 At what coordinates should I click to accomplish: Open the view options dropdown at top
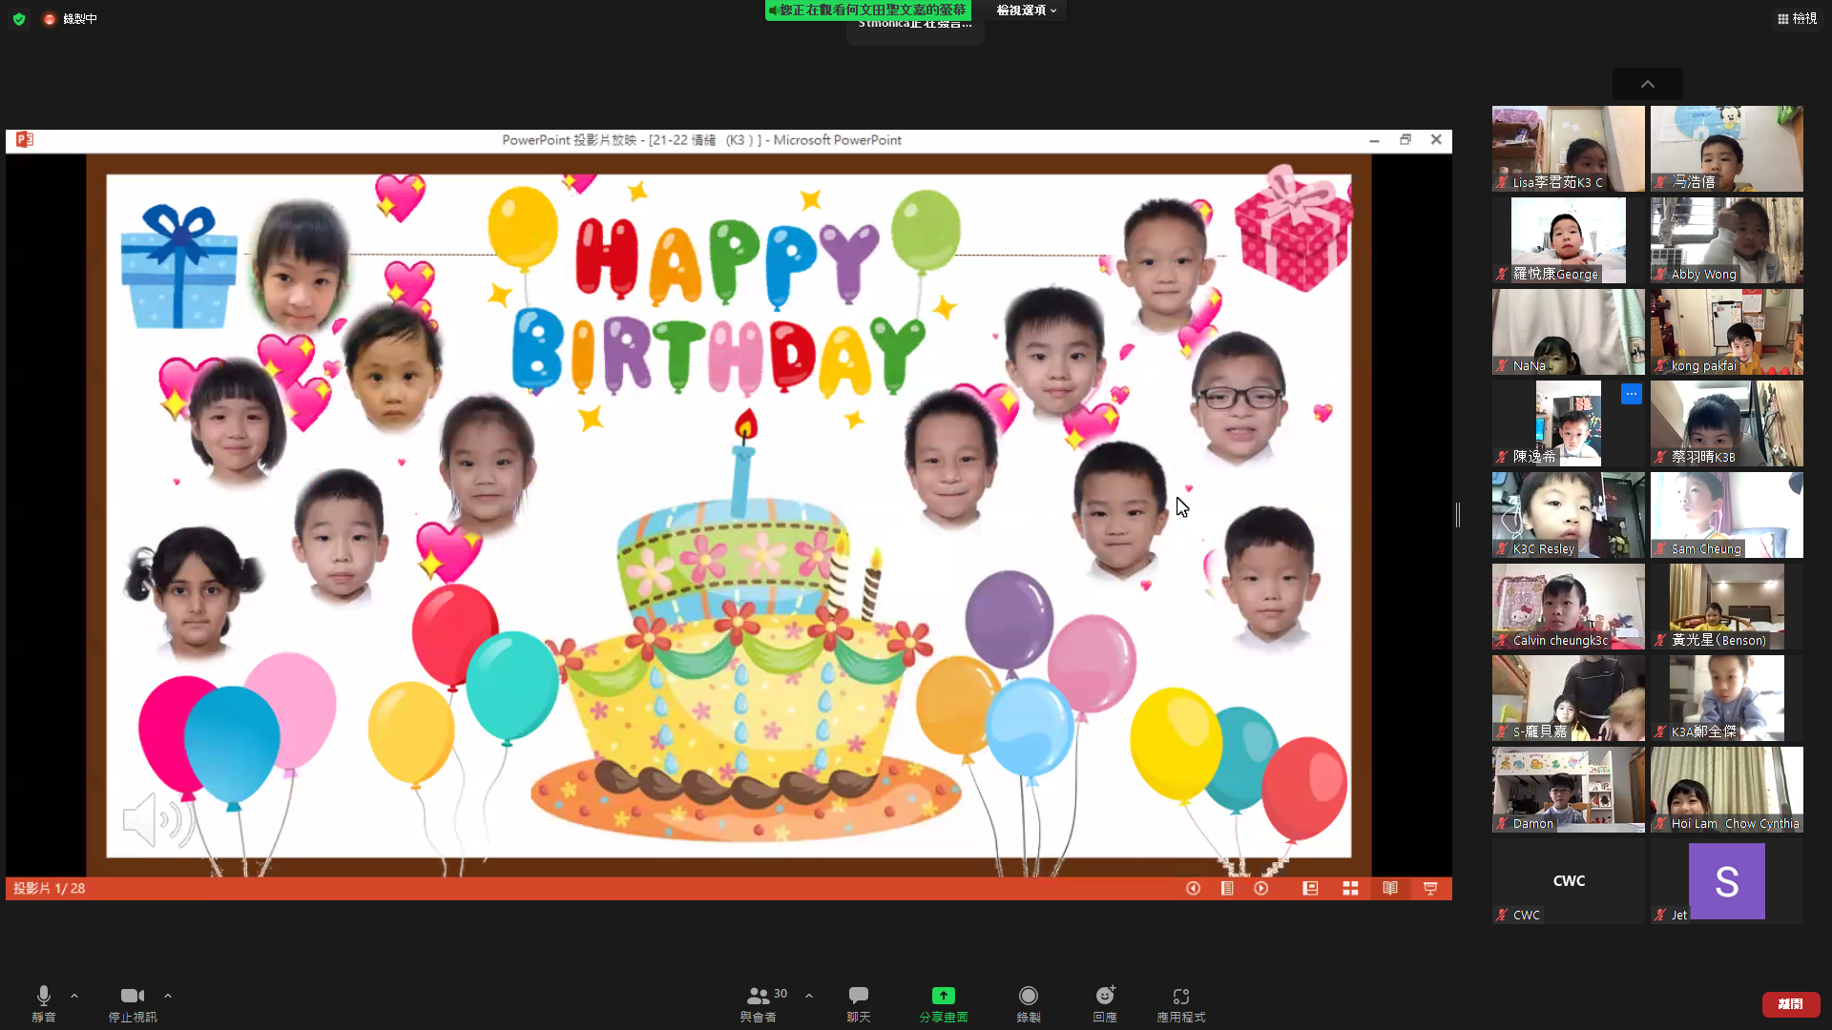1027,10
